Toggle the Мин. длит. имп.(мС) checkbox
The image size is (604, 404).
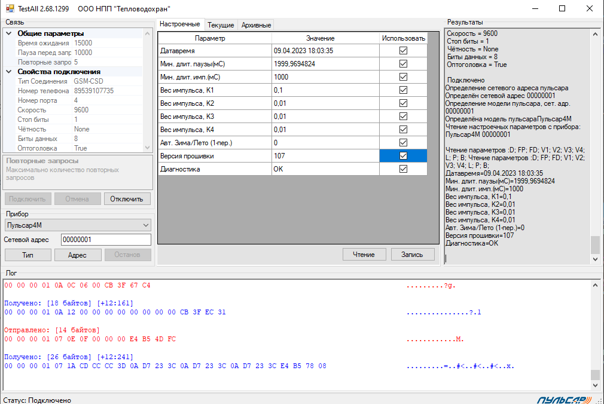[403, 76]
